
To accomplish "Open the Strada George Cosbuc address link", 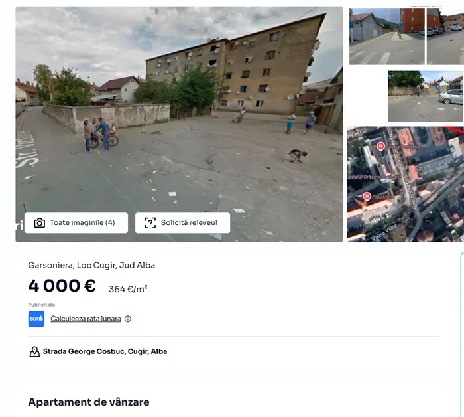I will point(105,351).
